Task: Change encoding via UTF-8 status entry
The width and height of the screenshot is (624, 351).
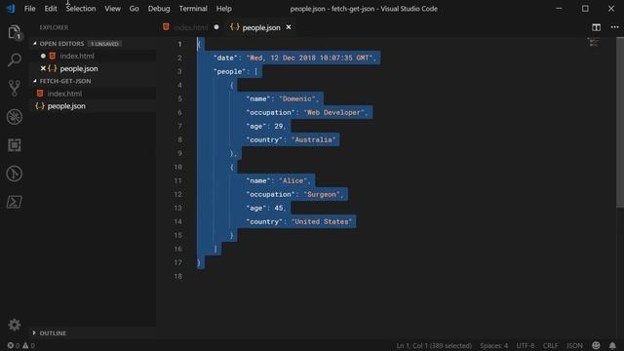Action: click(x=526, y=345)
